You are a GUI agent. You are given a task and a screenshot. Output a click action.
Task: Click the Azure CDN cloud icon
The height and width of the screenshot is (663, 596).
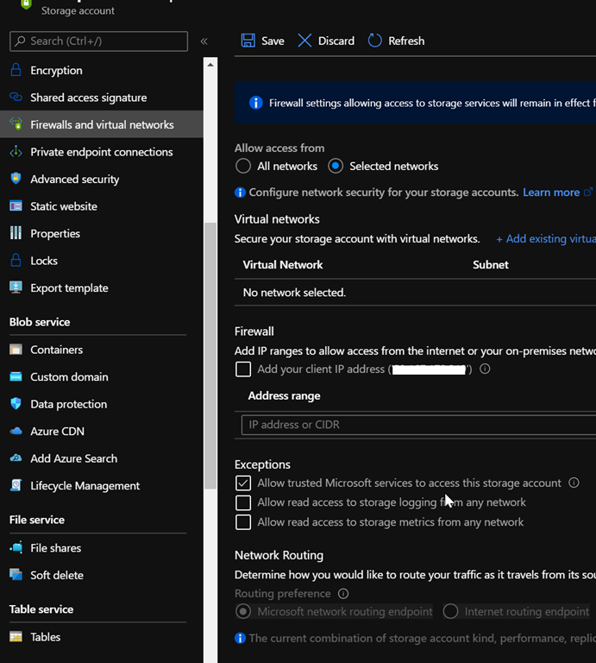(x=16, y=432)
